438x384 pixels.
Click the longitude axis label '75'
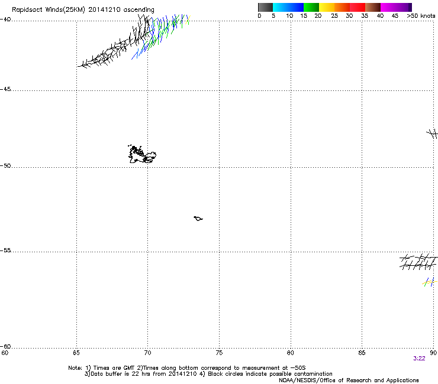pos(219,353)
